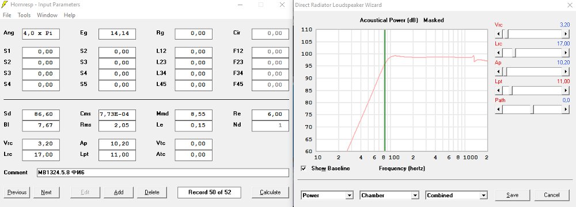
Task: Go to the Next record
Action: tap(46, 192)
